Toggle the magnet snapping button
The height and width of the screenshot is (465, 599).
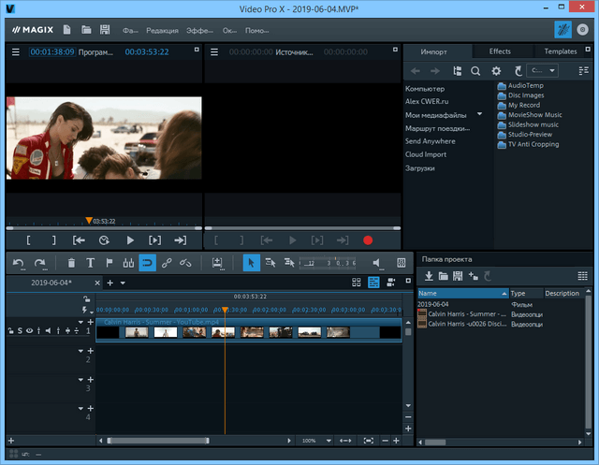[x=147, y=264]
